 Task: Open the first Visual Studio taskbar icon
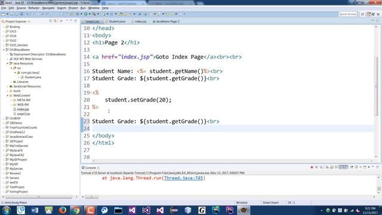pyautogui.click(x=132, y=210)
